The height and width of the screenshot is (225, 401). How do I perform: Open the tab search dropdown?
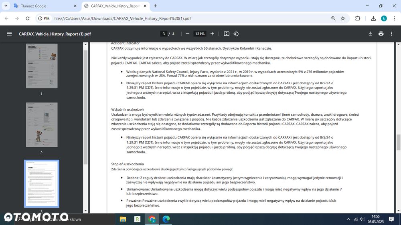[6, 6]
